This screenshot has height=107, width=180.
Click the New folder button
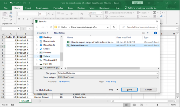[59, 33]
